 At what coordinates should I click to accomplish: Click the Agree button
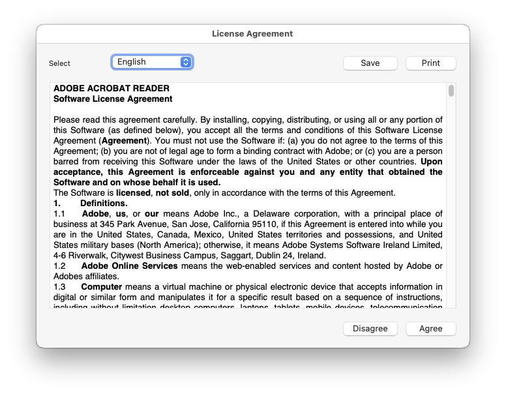click(x=430, y=329)
